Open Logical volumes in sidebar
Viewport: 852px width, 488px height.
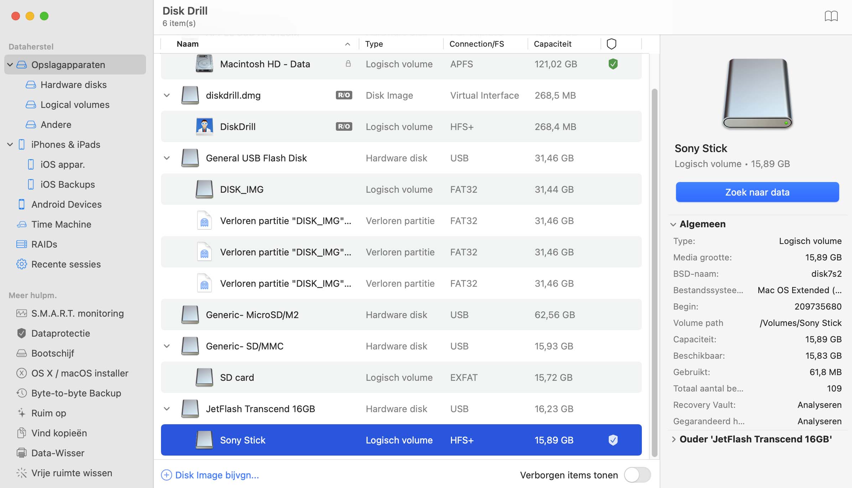[75, 105]
